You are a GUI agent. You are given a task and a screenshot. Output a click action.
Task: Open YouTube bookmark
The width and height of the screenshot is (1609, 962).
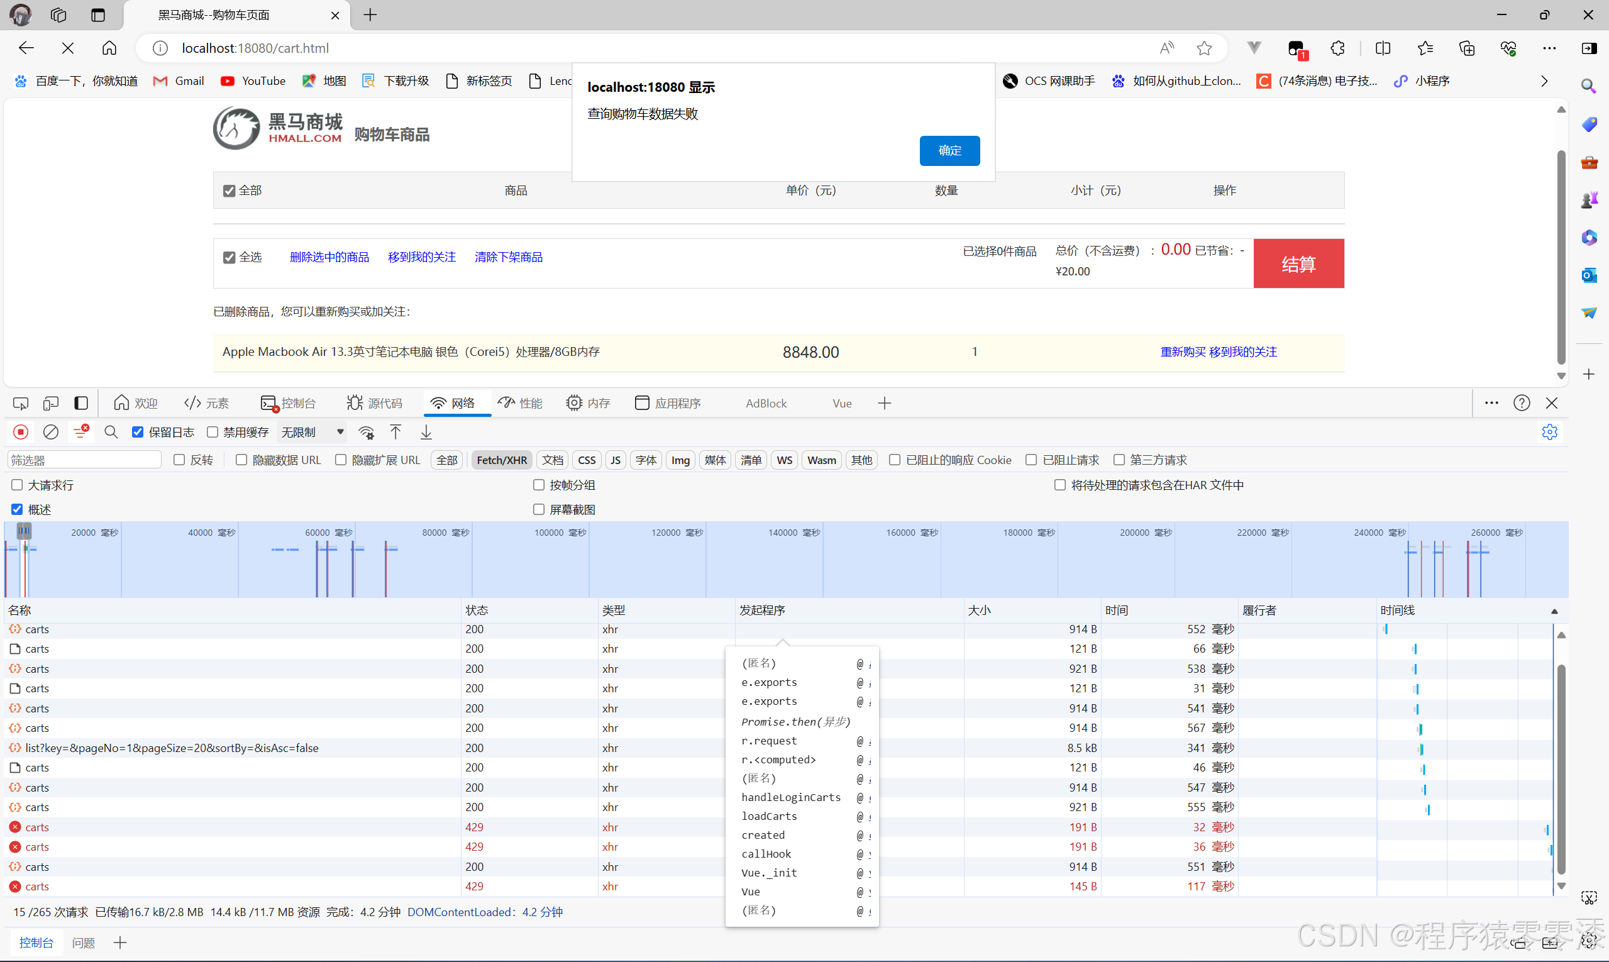coord(252,81)
